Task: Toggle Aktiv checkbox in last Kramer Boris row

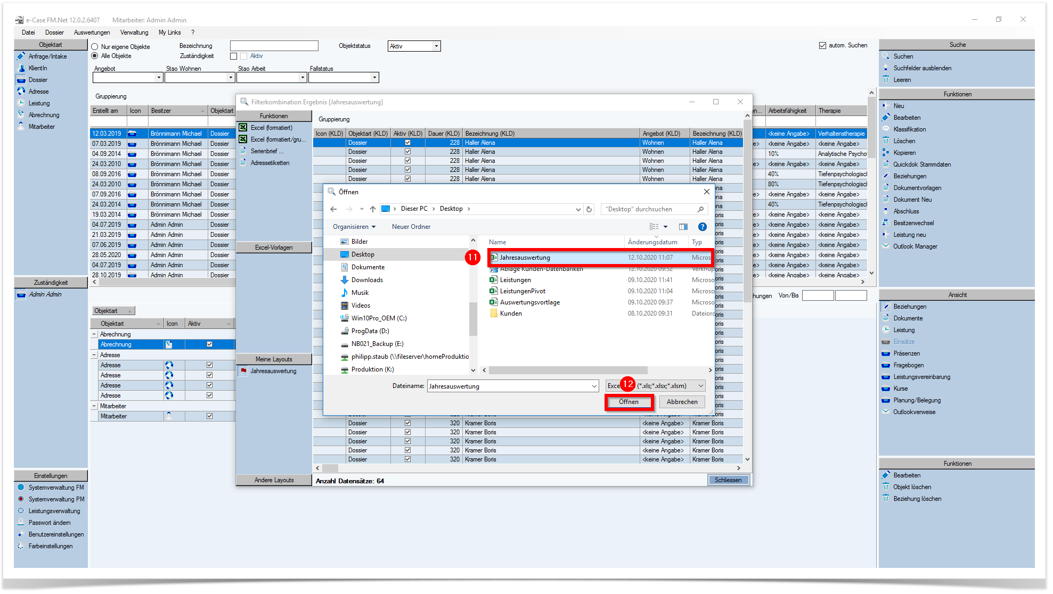Action: pyautogui.click(x=407, y=459)
